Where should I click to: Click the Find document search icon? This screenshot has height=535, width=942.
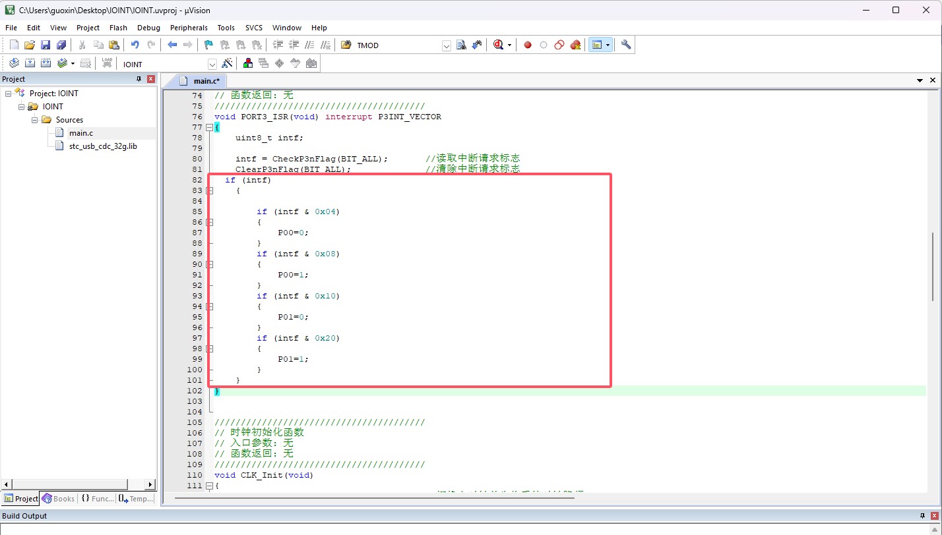pyautogui.click(x=461, y=45)
